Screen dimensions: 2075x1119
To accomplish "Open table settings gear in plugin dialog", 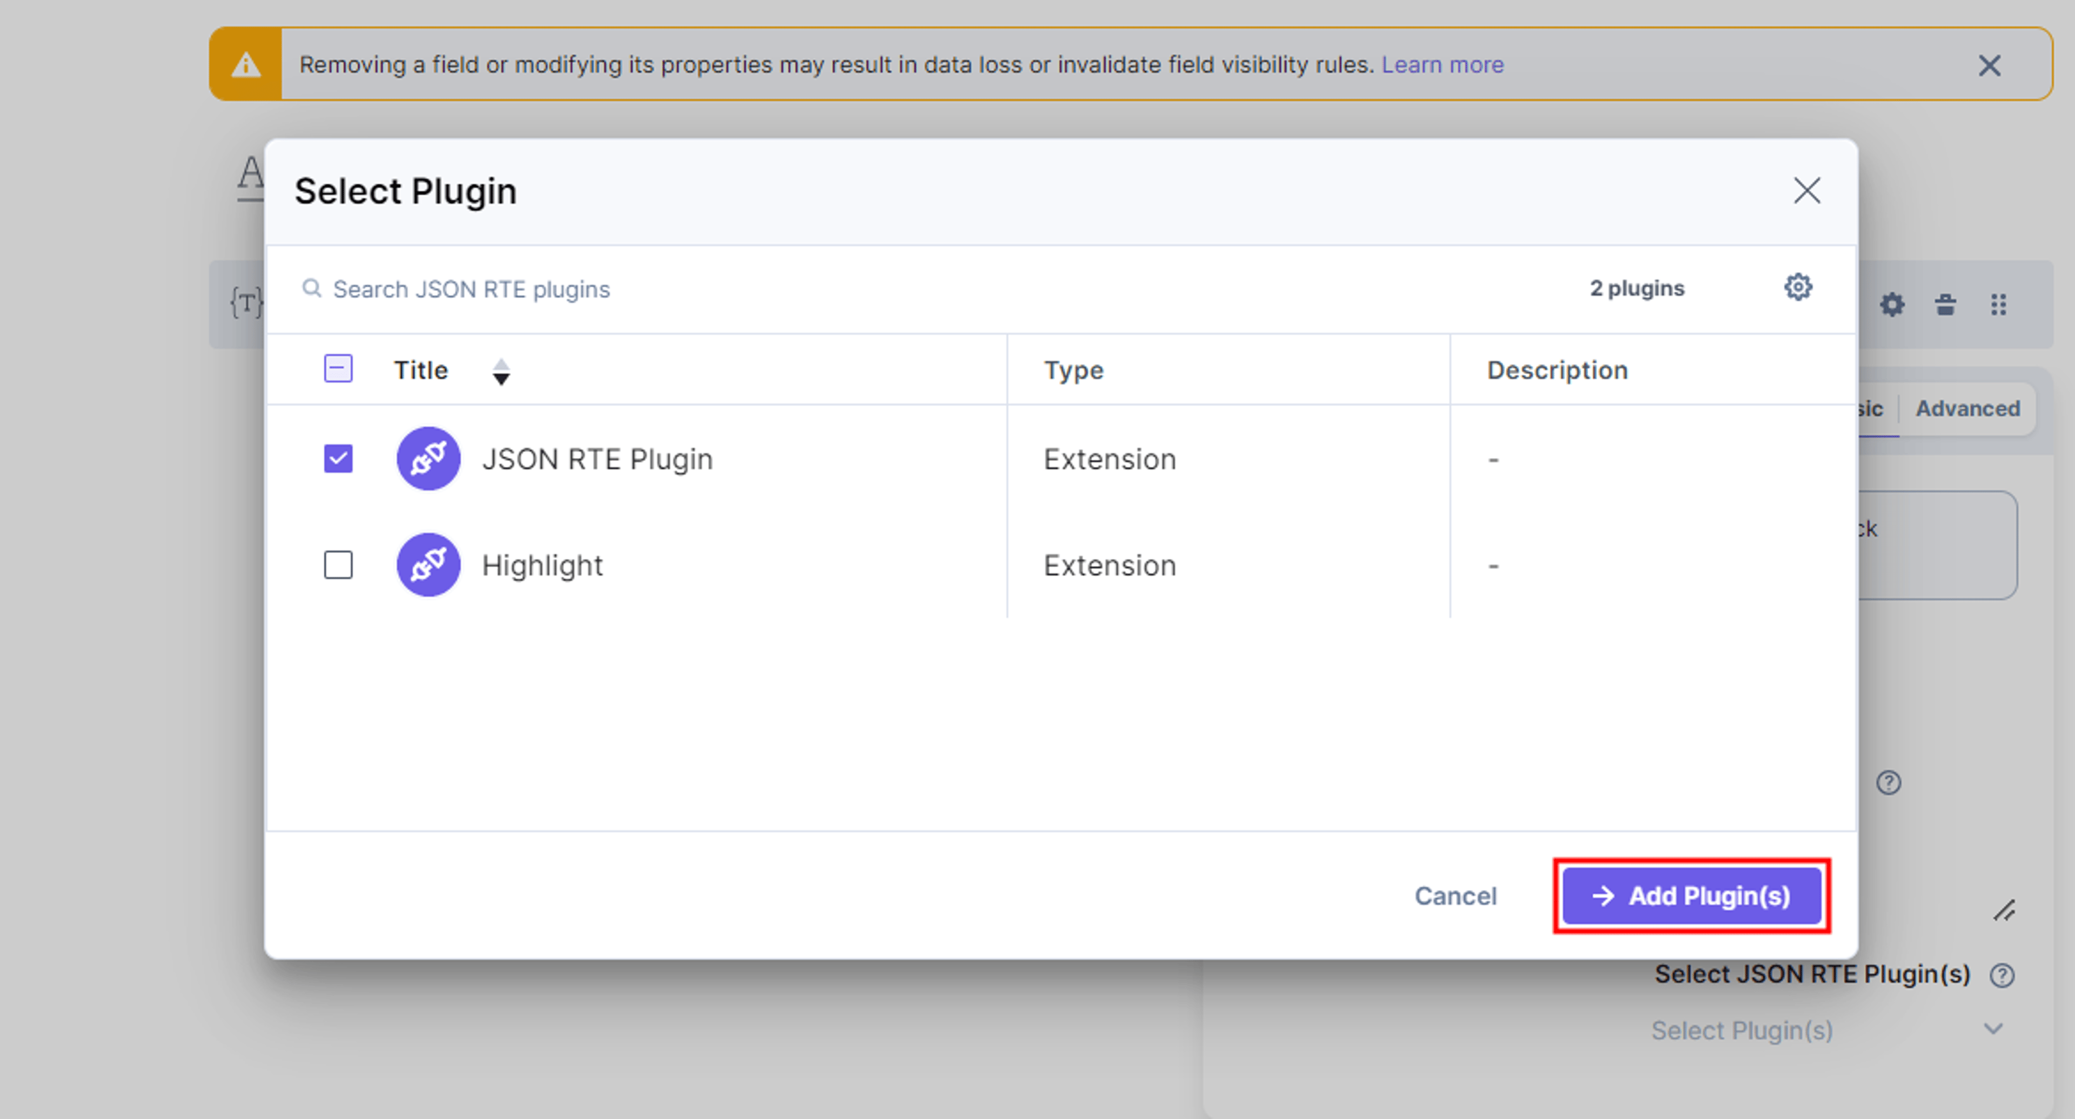I will point(1798,287).
